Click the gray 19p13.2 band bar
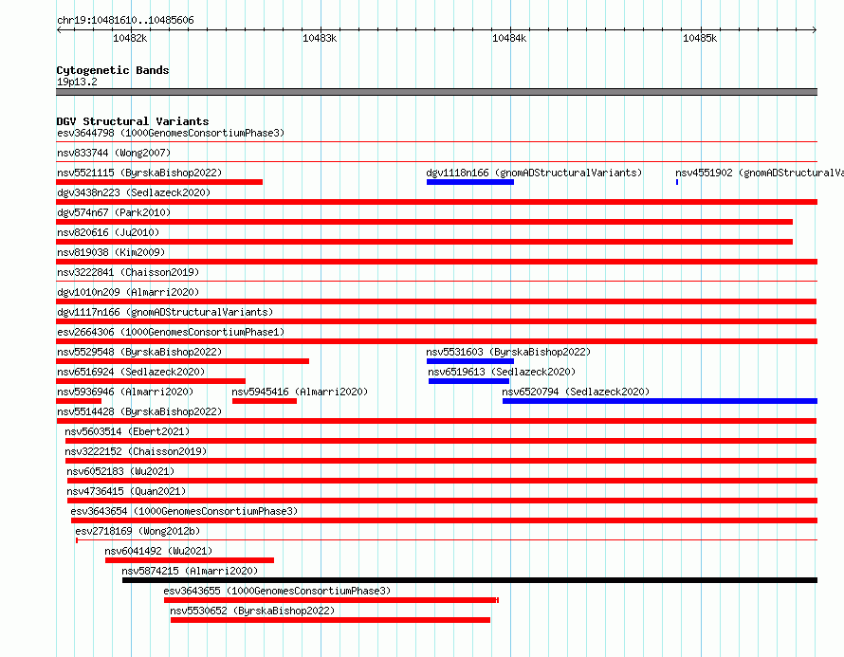Viewport: 844px width, 657px height. click(436, 92)
